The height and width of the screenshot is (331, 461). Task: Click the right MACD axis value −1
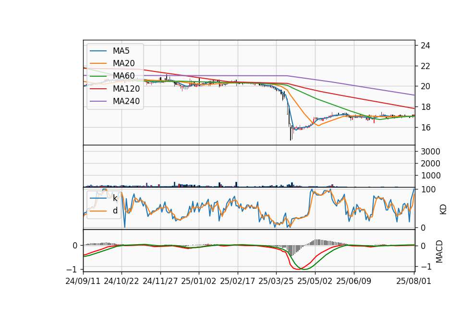(x=426, y=267)
